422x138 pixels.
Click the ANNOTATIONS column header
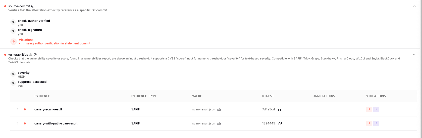[324, 96]
